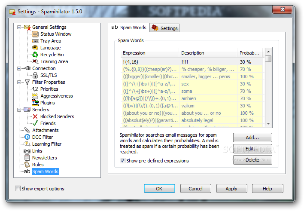304x211 pixels.
Task: Click the Plugins icon
Action: [35, 103]
